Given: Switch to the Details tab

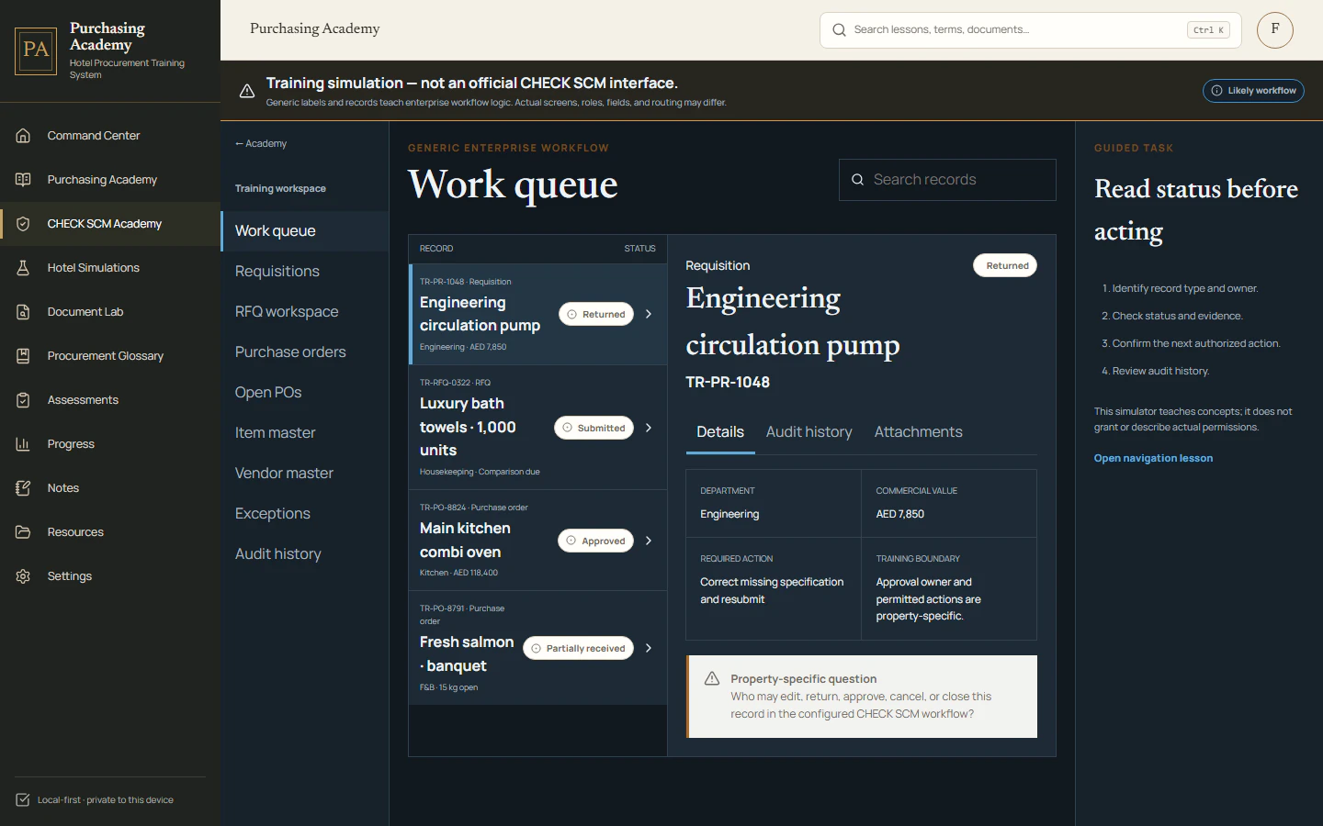Looking at the screenshot, I should pyautogui.click(x=720, y=432).
